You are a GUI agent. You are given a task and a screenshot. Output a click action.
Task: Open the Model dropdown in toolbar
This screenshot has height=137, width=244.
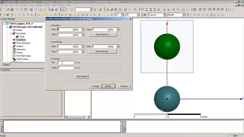coord(184,15)
